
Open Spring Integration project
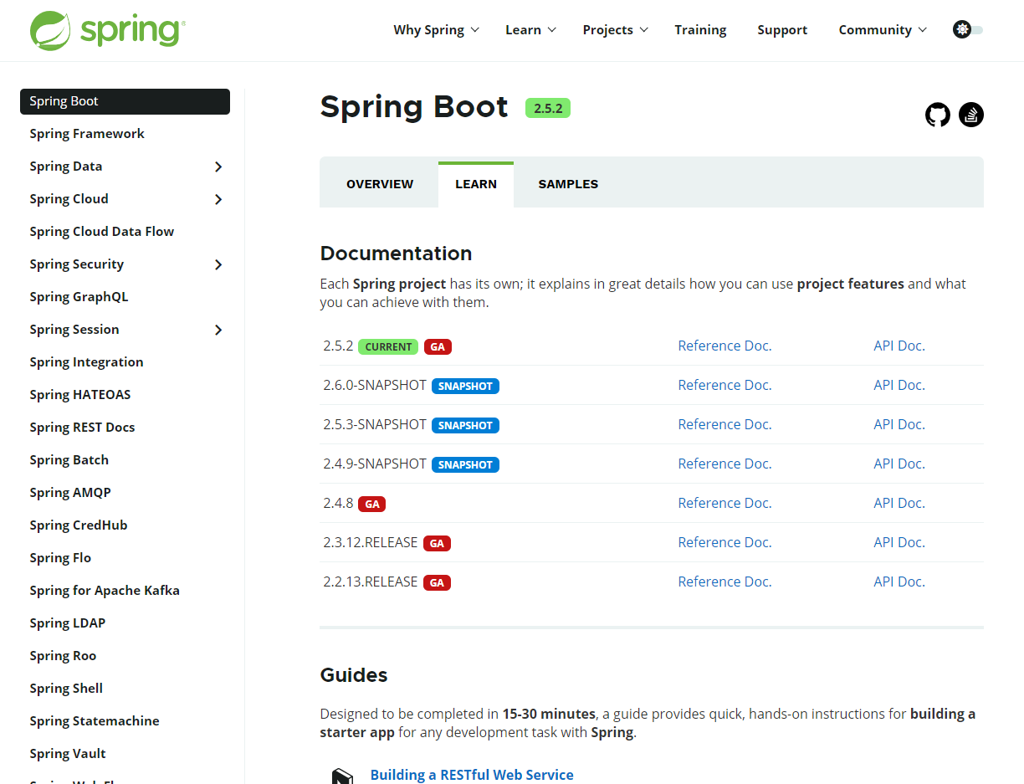[x=86, y=362]
